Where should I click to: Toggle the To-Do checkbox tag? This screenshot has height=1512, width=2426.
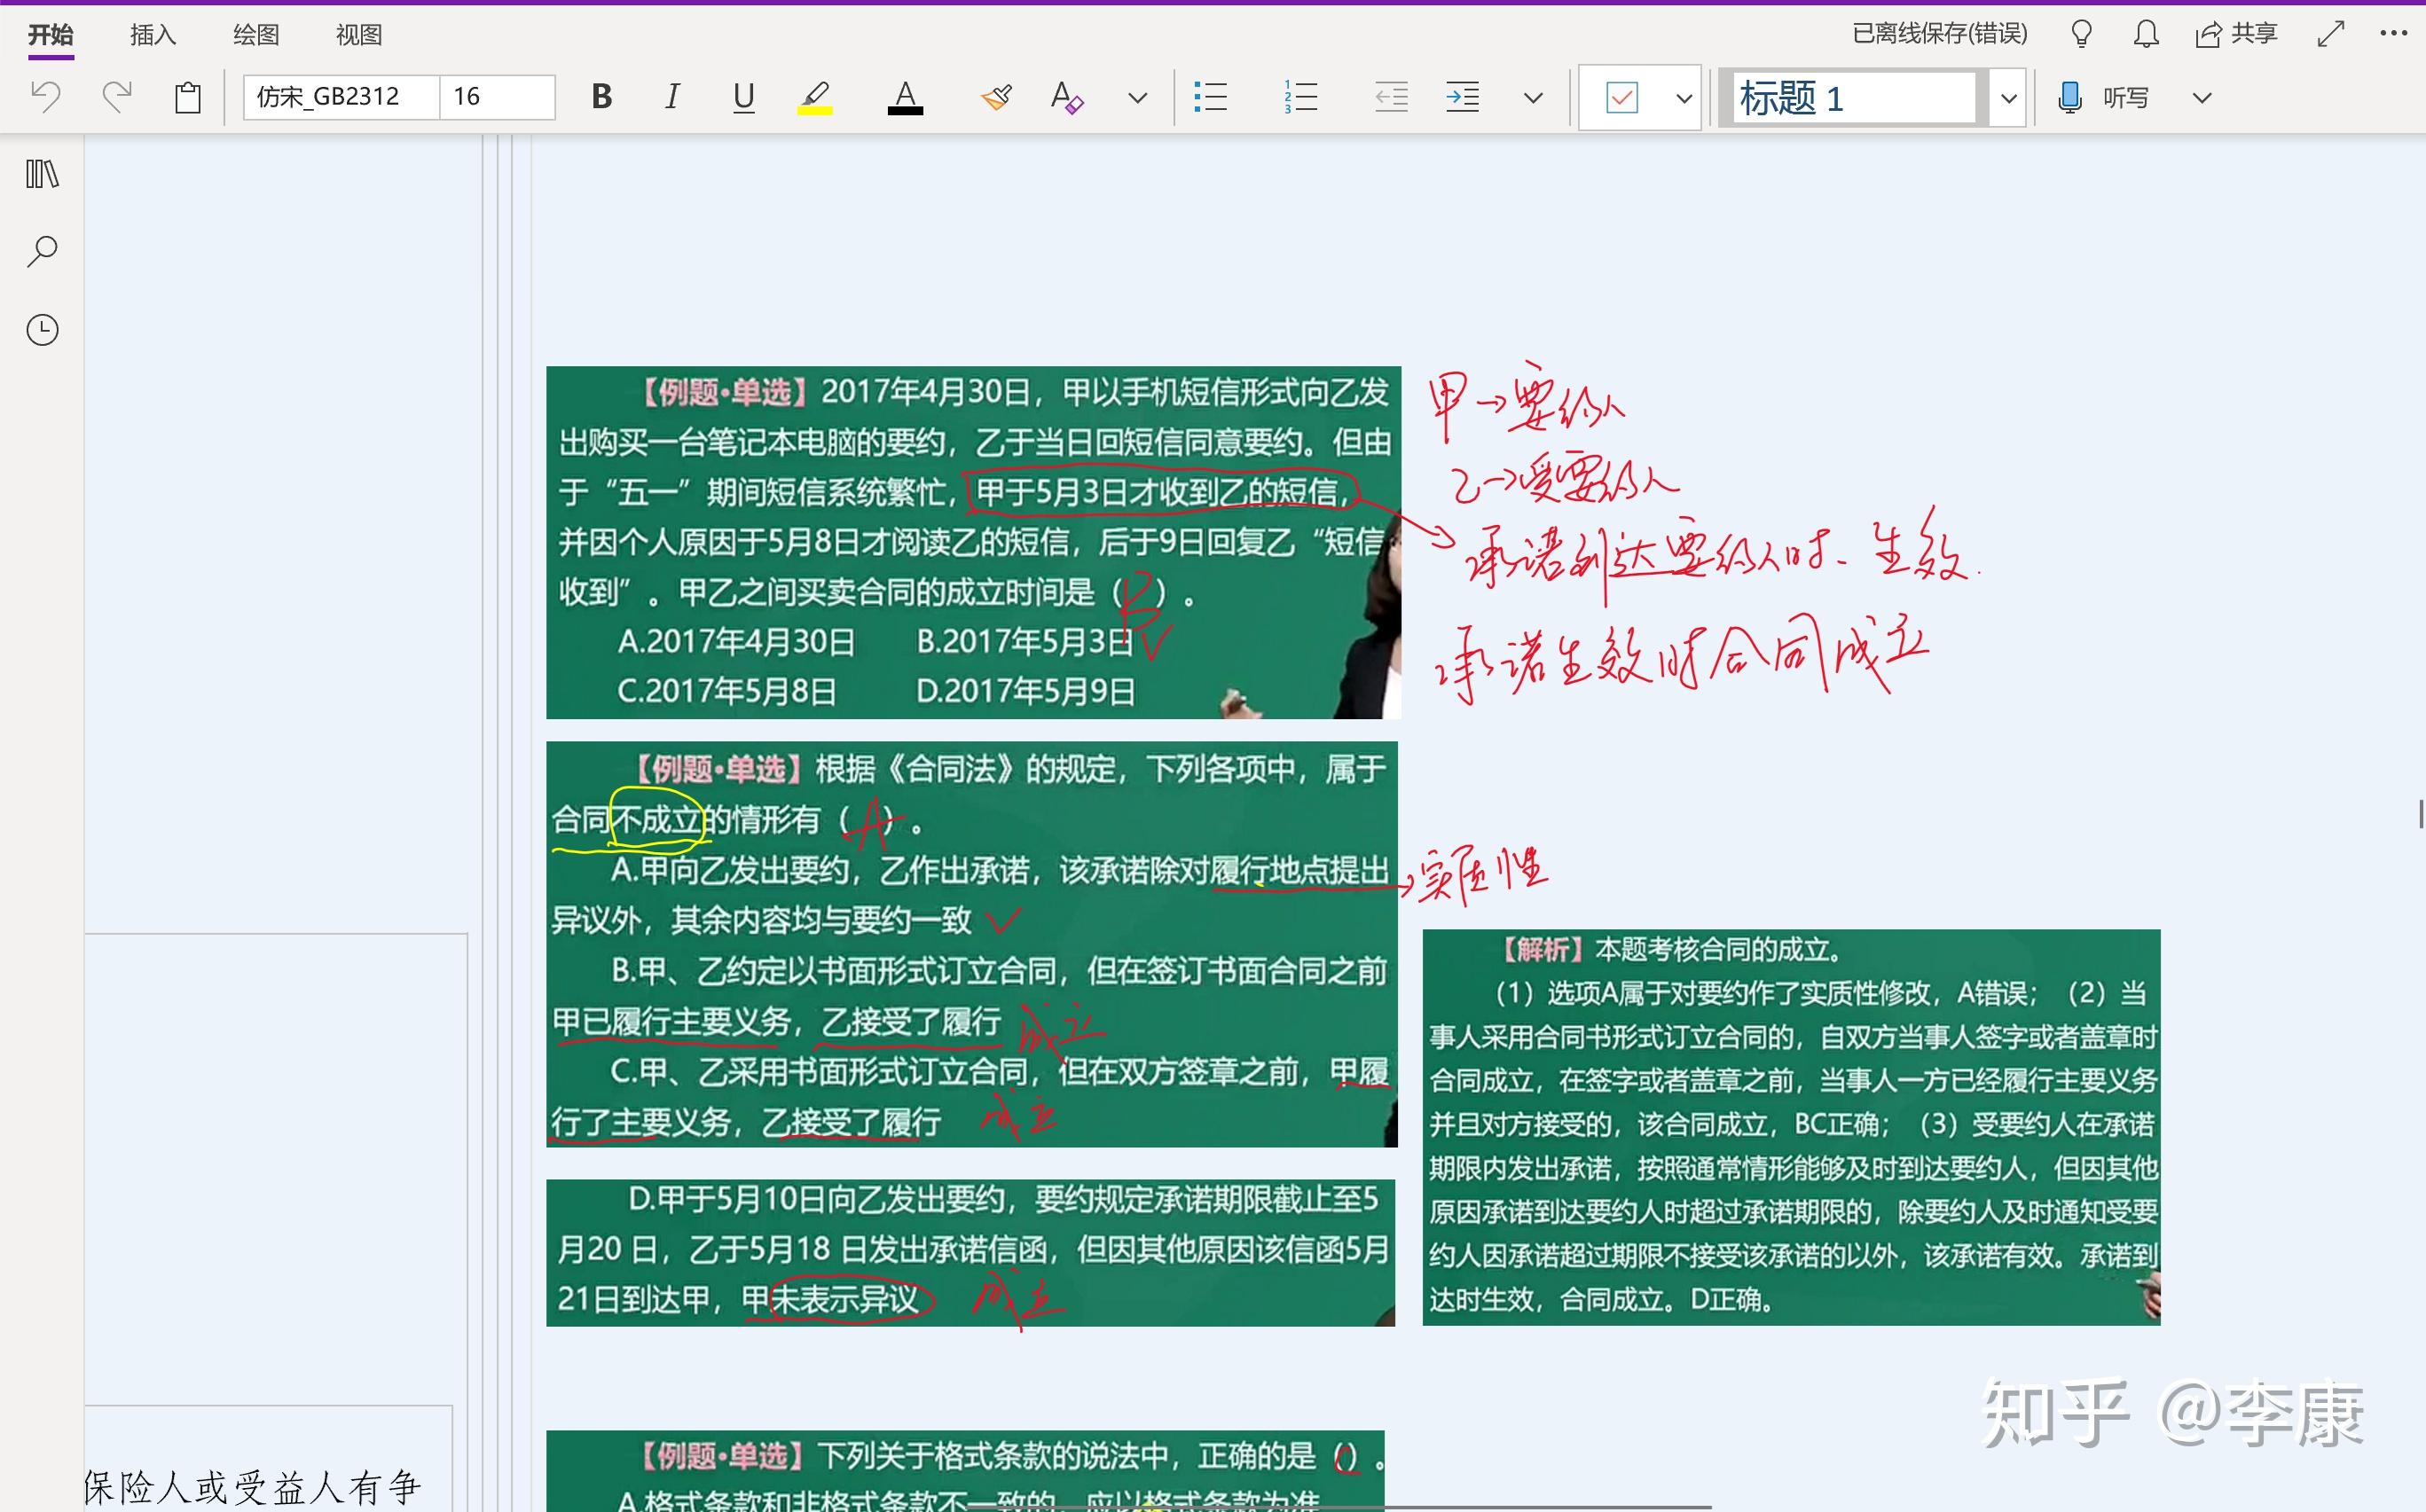tap(1622, 97)
